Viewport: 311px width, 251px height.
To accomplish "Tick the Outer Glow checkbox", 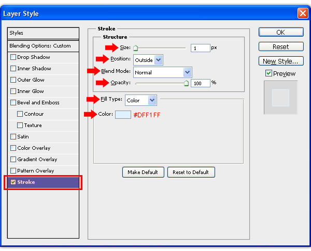I will tap(13, 80).
